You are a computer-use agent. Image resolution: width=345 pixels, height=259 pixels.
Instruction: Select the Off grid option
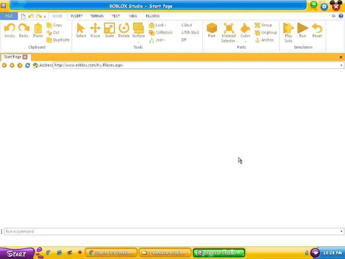pos(184,40)
